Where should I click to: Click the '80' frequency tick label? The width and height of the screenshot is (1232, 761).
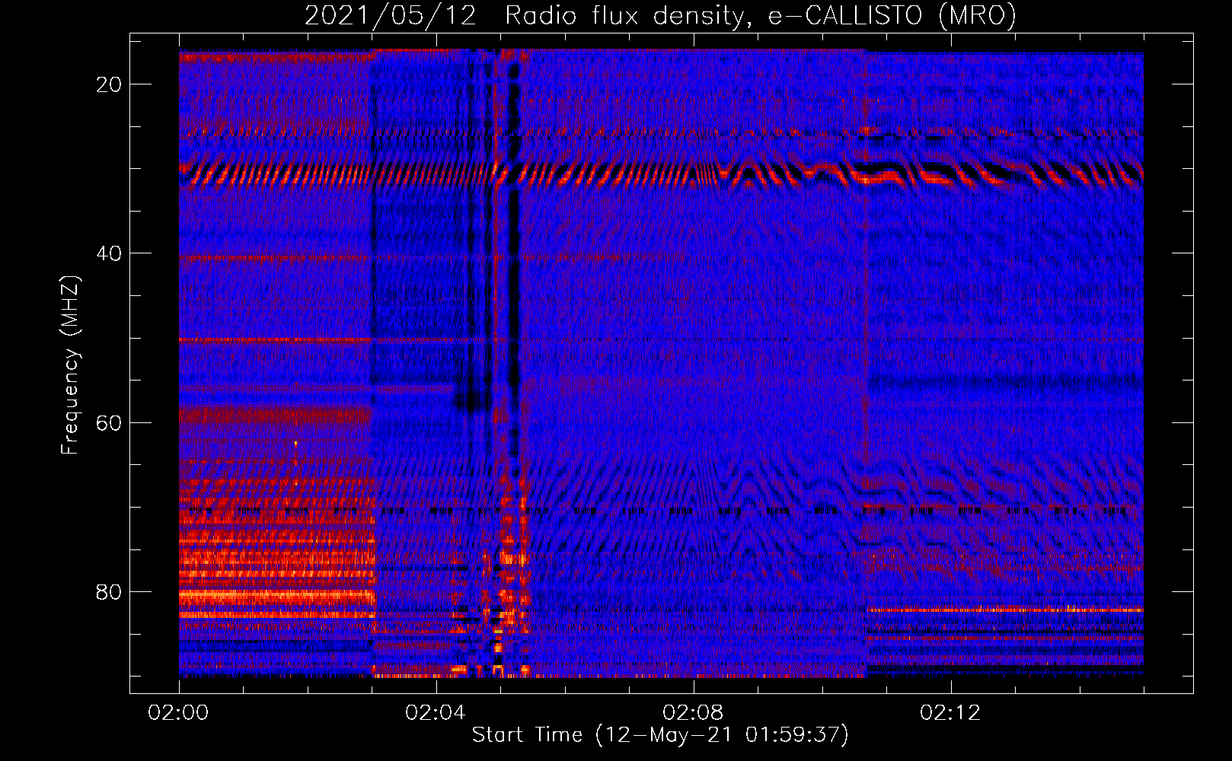pos(110,591)
